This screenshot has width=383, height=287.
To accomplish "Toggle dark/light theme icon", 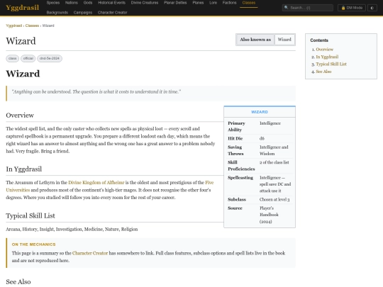I will pyautogui.click(x=372, y=8).
